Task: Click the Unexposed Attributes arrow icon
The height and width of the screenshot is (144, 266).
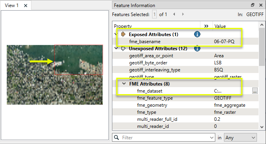Action: (x=123, y=49)
